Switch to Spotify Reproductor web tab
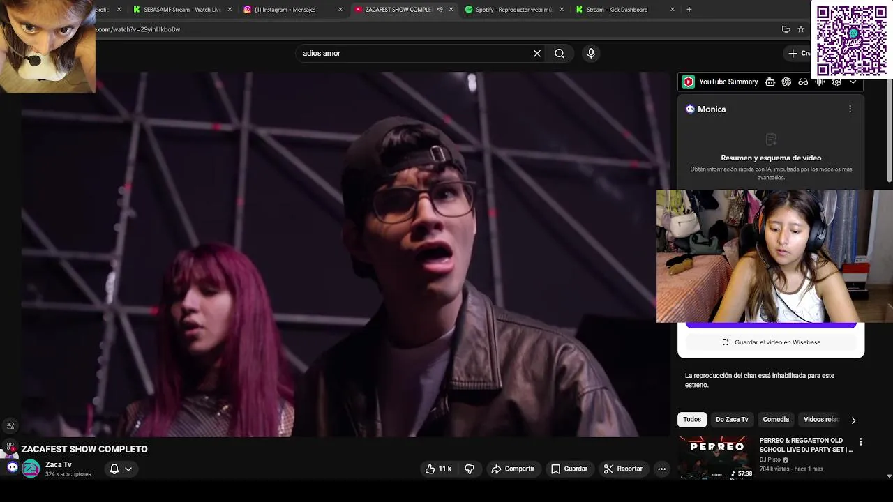Image resolution: width=893 pixels, height=502 pixels. 513,10
